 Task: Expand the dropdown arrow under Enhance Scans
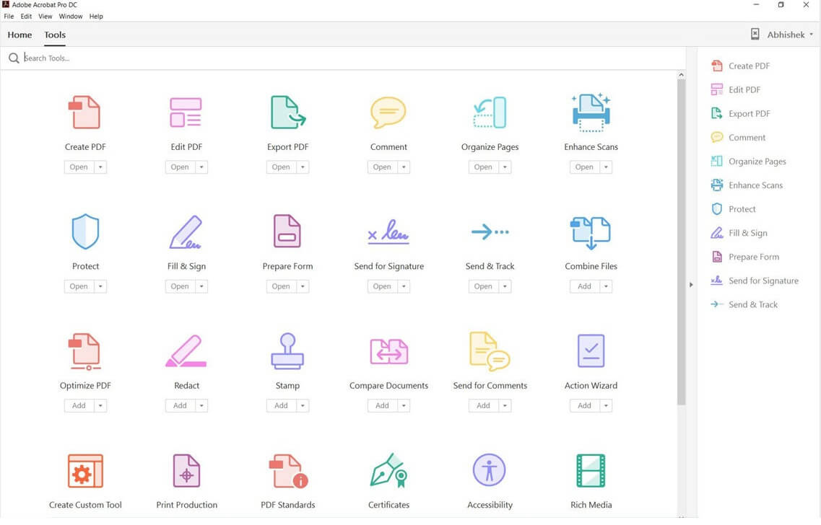[606, 167]
